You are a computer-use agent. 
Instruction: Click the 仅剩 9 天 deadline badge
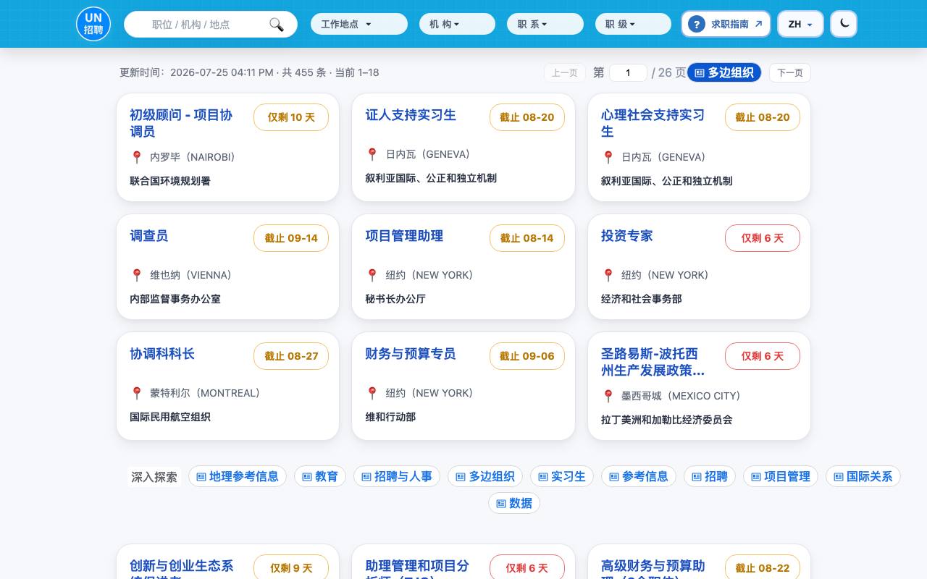291,568
